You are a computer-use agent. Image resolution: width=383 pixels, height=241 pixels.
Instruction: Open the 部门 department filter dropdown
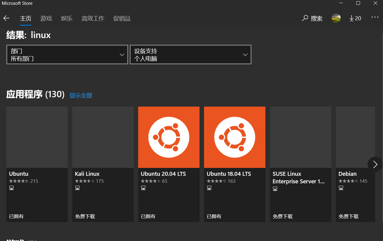click(67, 54)
